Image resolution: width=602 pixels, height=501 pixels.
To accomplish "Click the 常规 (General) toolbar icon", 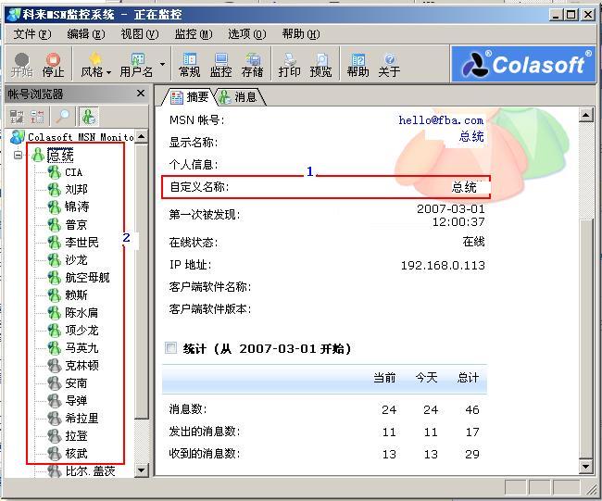I will coord(189,64).
